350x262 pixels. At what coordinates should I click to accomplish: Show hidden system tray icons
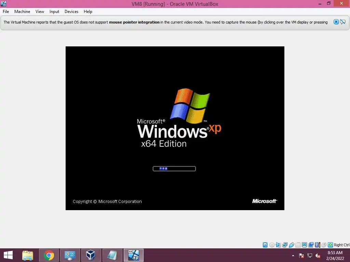(x=293, y=256)
